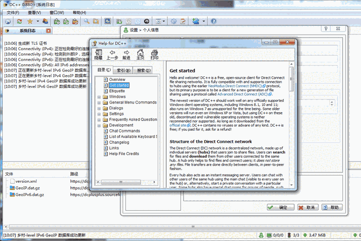Click the blue framed window toolbar icon

107,21
